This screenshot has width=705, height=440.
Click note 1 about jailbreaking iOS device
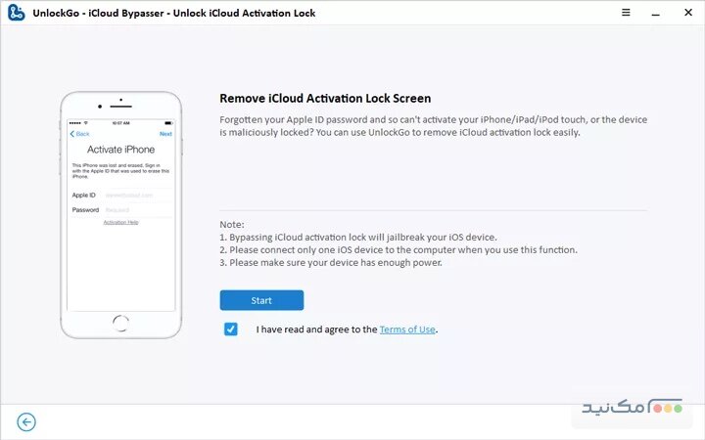click(x=358, y=237)
